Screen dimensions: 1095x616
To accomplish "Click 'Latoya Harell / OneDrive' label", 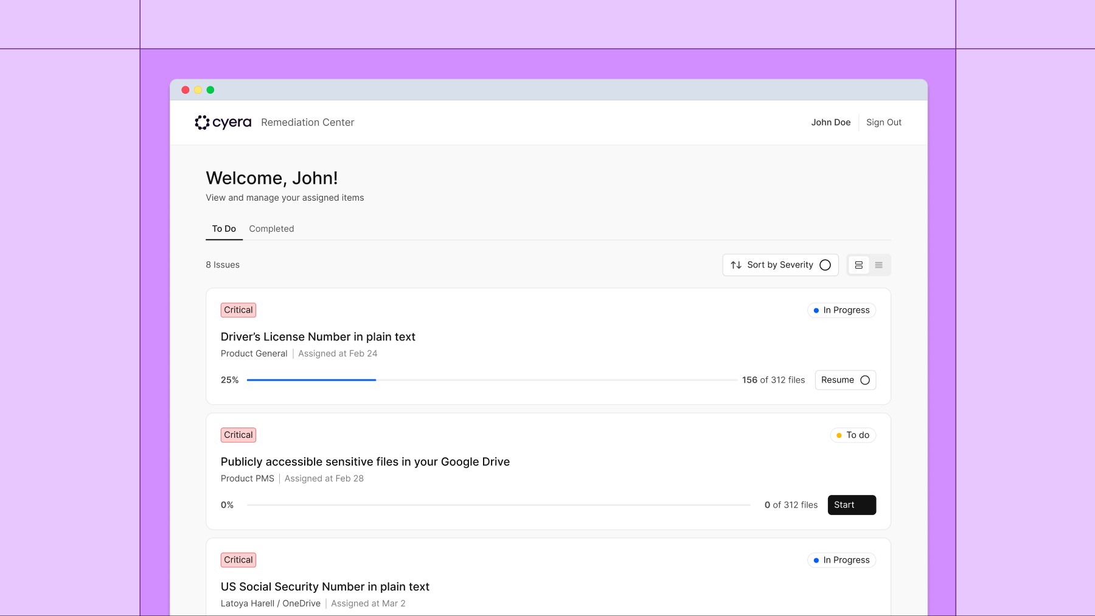I will point(271,604).
